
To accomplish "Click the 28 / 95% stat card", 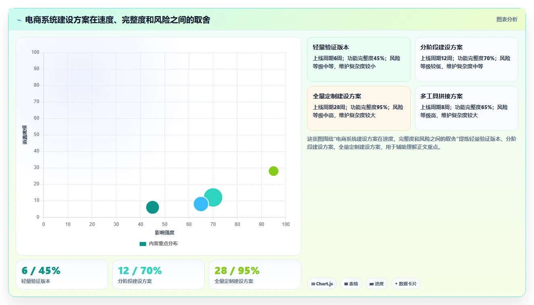I will (x=255, y=274).
